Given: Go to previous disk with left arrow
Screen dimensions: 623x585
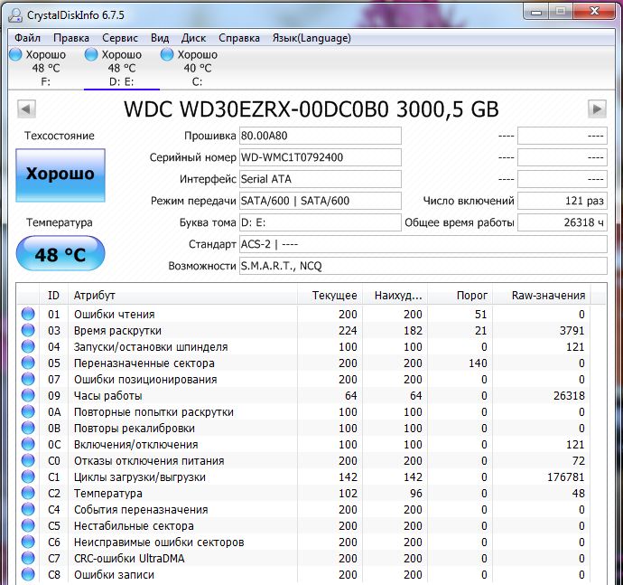Looking at the screenshot, I should tap(27, 109).
